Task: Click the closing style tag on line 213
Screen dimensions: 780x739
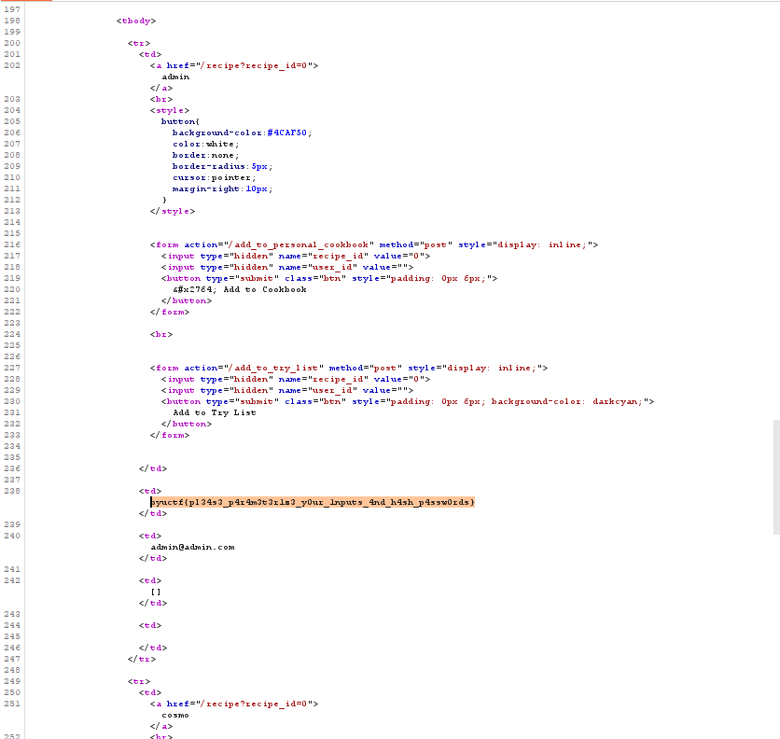Action: (173, 211)
